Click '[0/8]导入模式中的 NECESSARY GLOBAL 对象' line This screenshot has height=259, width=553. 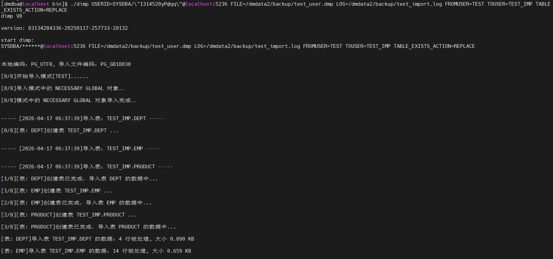coord(63,88)
